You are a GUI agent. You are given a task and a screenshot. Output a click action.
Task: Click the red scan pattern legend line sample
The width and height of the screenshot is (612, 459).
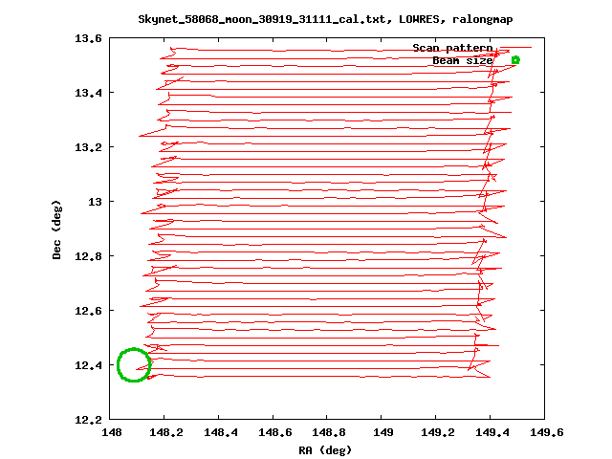tap(515, 48)
